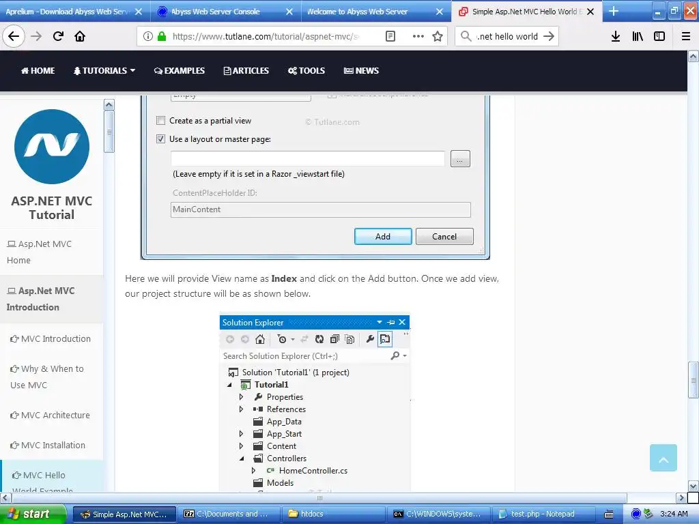Image resolution: width=699 pixels, height=524 pixels.
Task: Close the Abyss Web Server Console tab
Action: 289,12
